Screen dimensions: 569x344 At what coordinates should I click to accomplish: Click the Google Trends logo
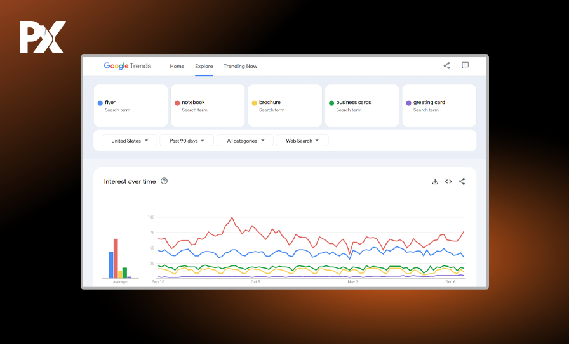(127, 66)
